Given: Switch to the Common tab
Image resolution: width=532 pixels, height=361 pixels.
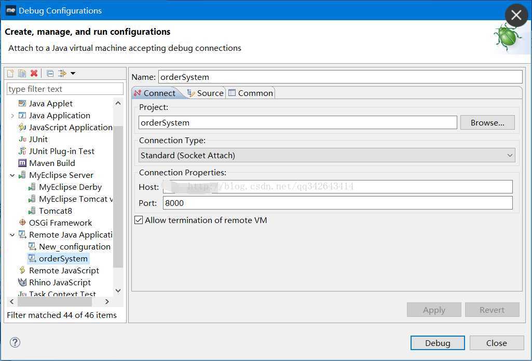Looking at the screenshot, I should (x=251, y=93).
